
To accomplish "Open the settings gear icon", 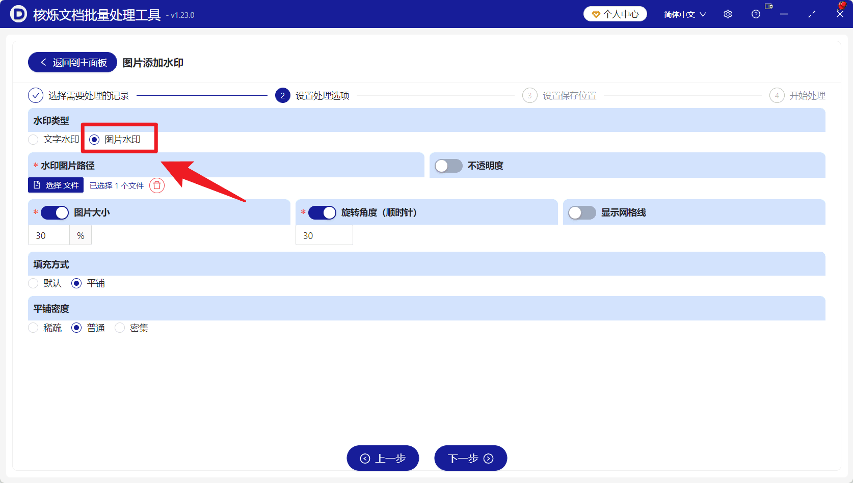I will tap(728, 14).
